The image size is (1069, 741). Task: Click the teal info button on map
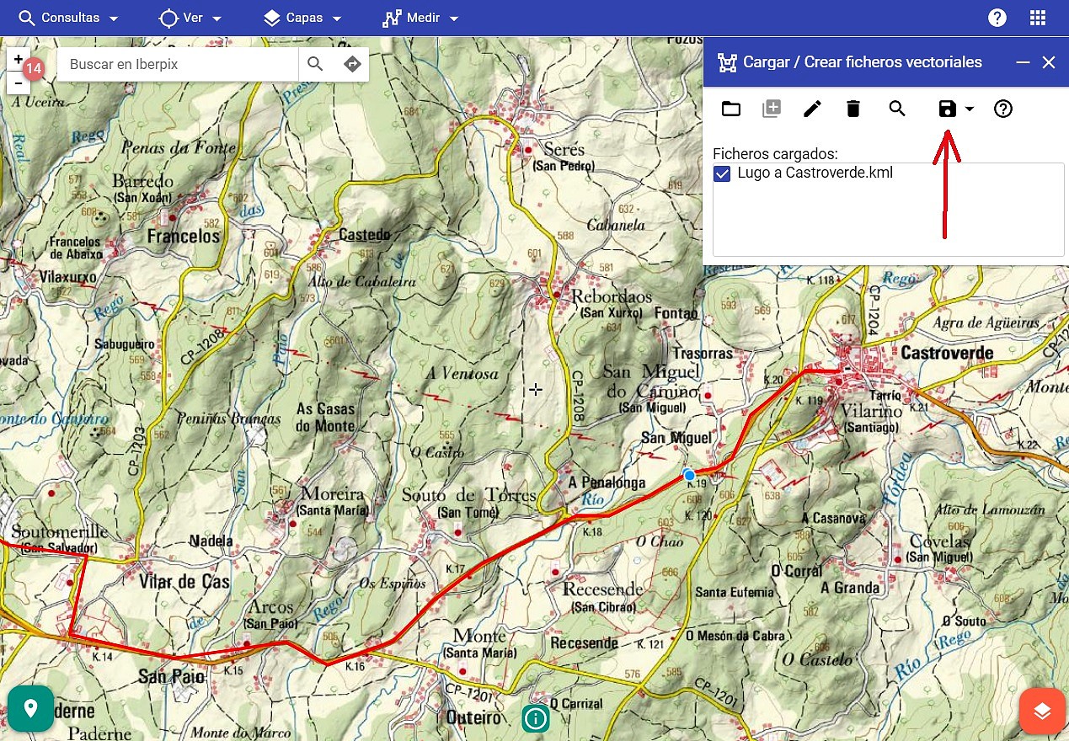pos(536,718)
